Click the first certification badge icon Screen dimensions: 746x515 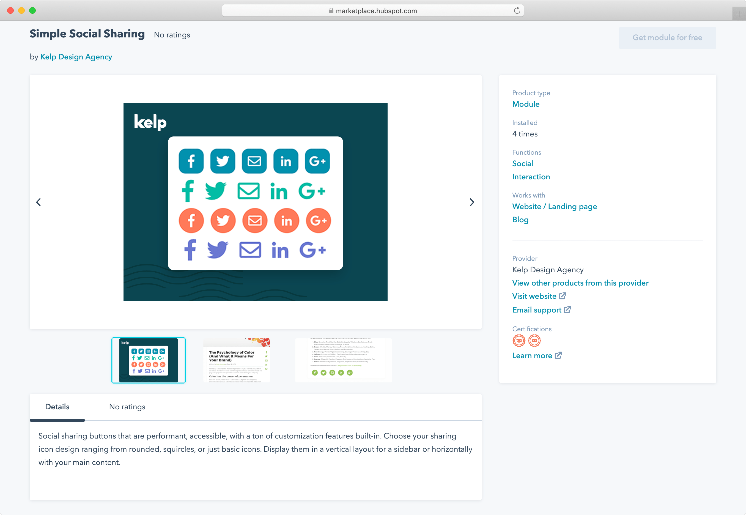tap(519, 341)
